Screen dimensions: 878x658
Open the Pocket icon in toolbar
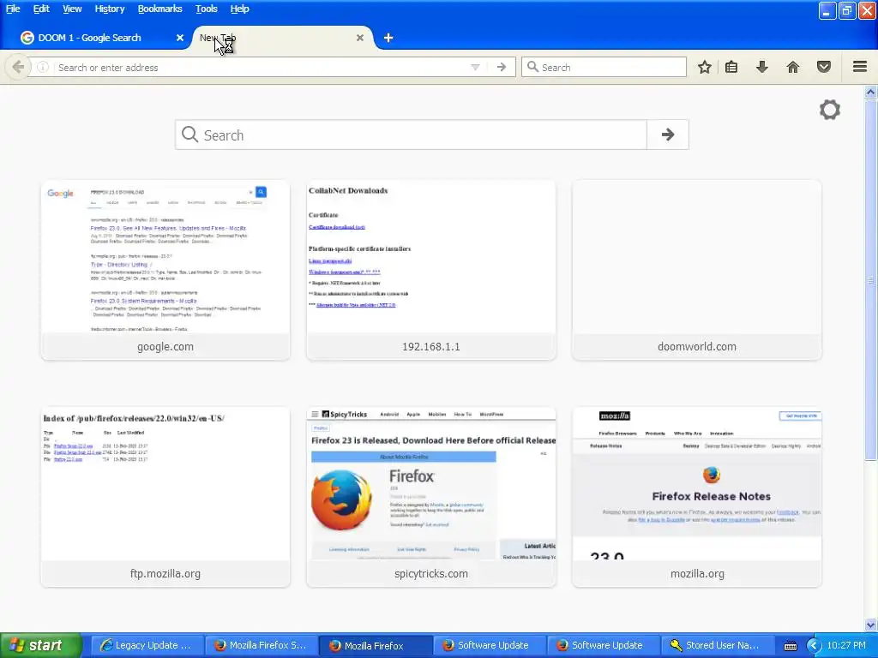(823, 67)
